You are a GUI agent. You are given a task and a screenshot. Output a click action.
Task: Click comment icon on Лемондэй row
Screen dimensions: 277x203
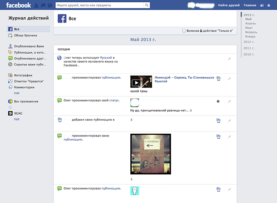coord(59,77)
